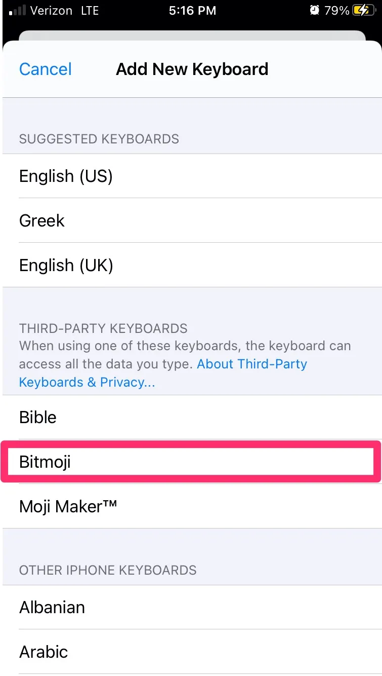Add the English (UK) keyboard
The width and height of the screenshot is (382, 676).
[x=66, y=266]
